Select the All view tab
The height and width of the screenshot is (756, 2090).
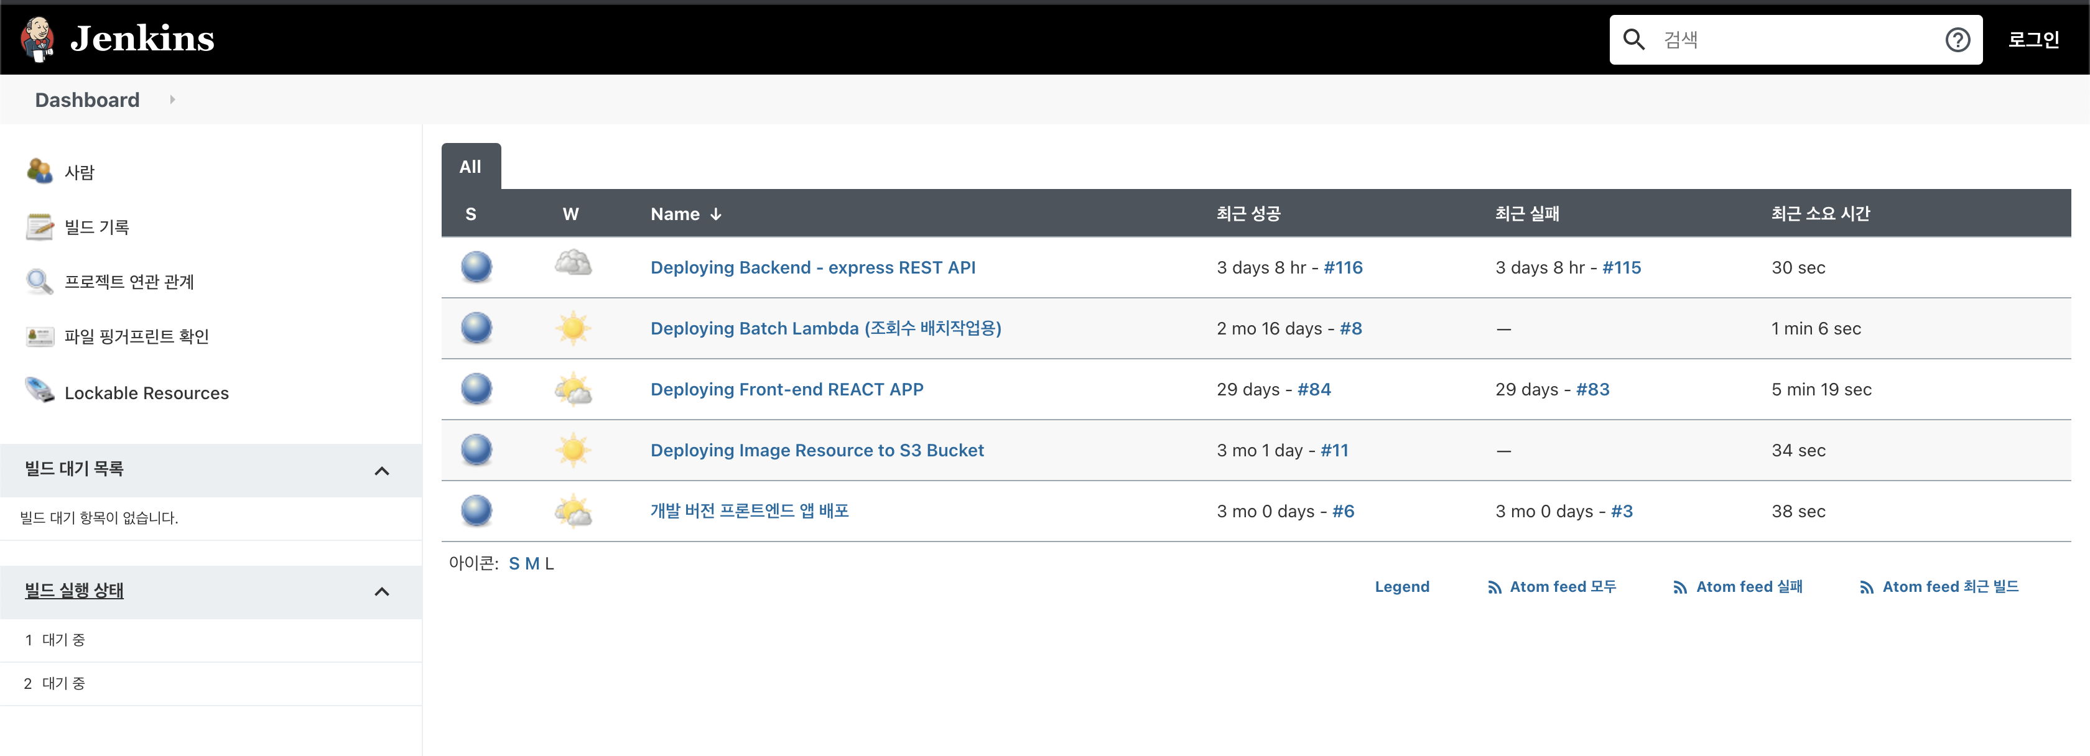471,166
